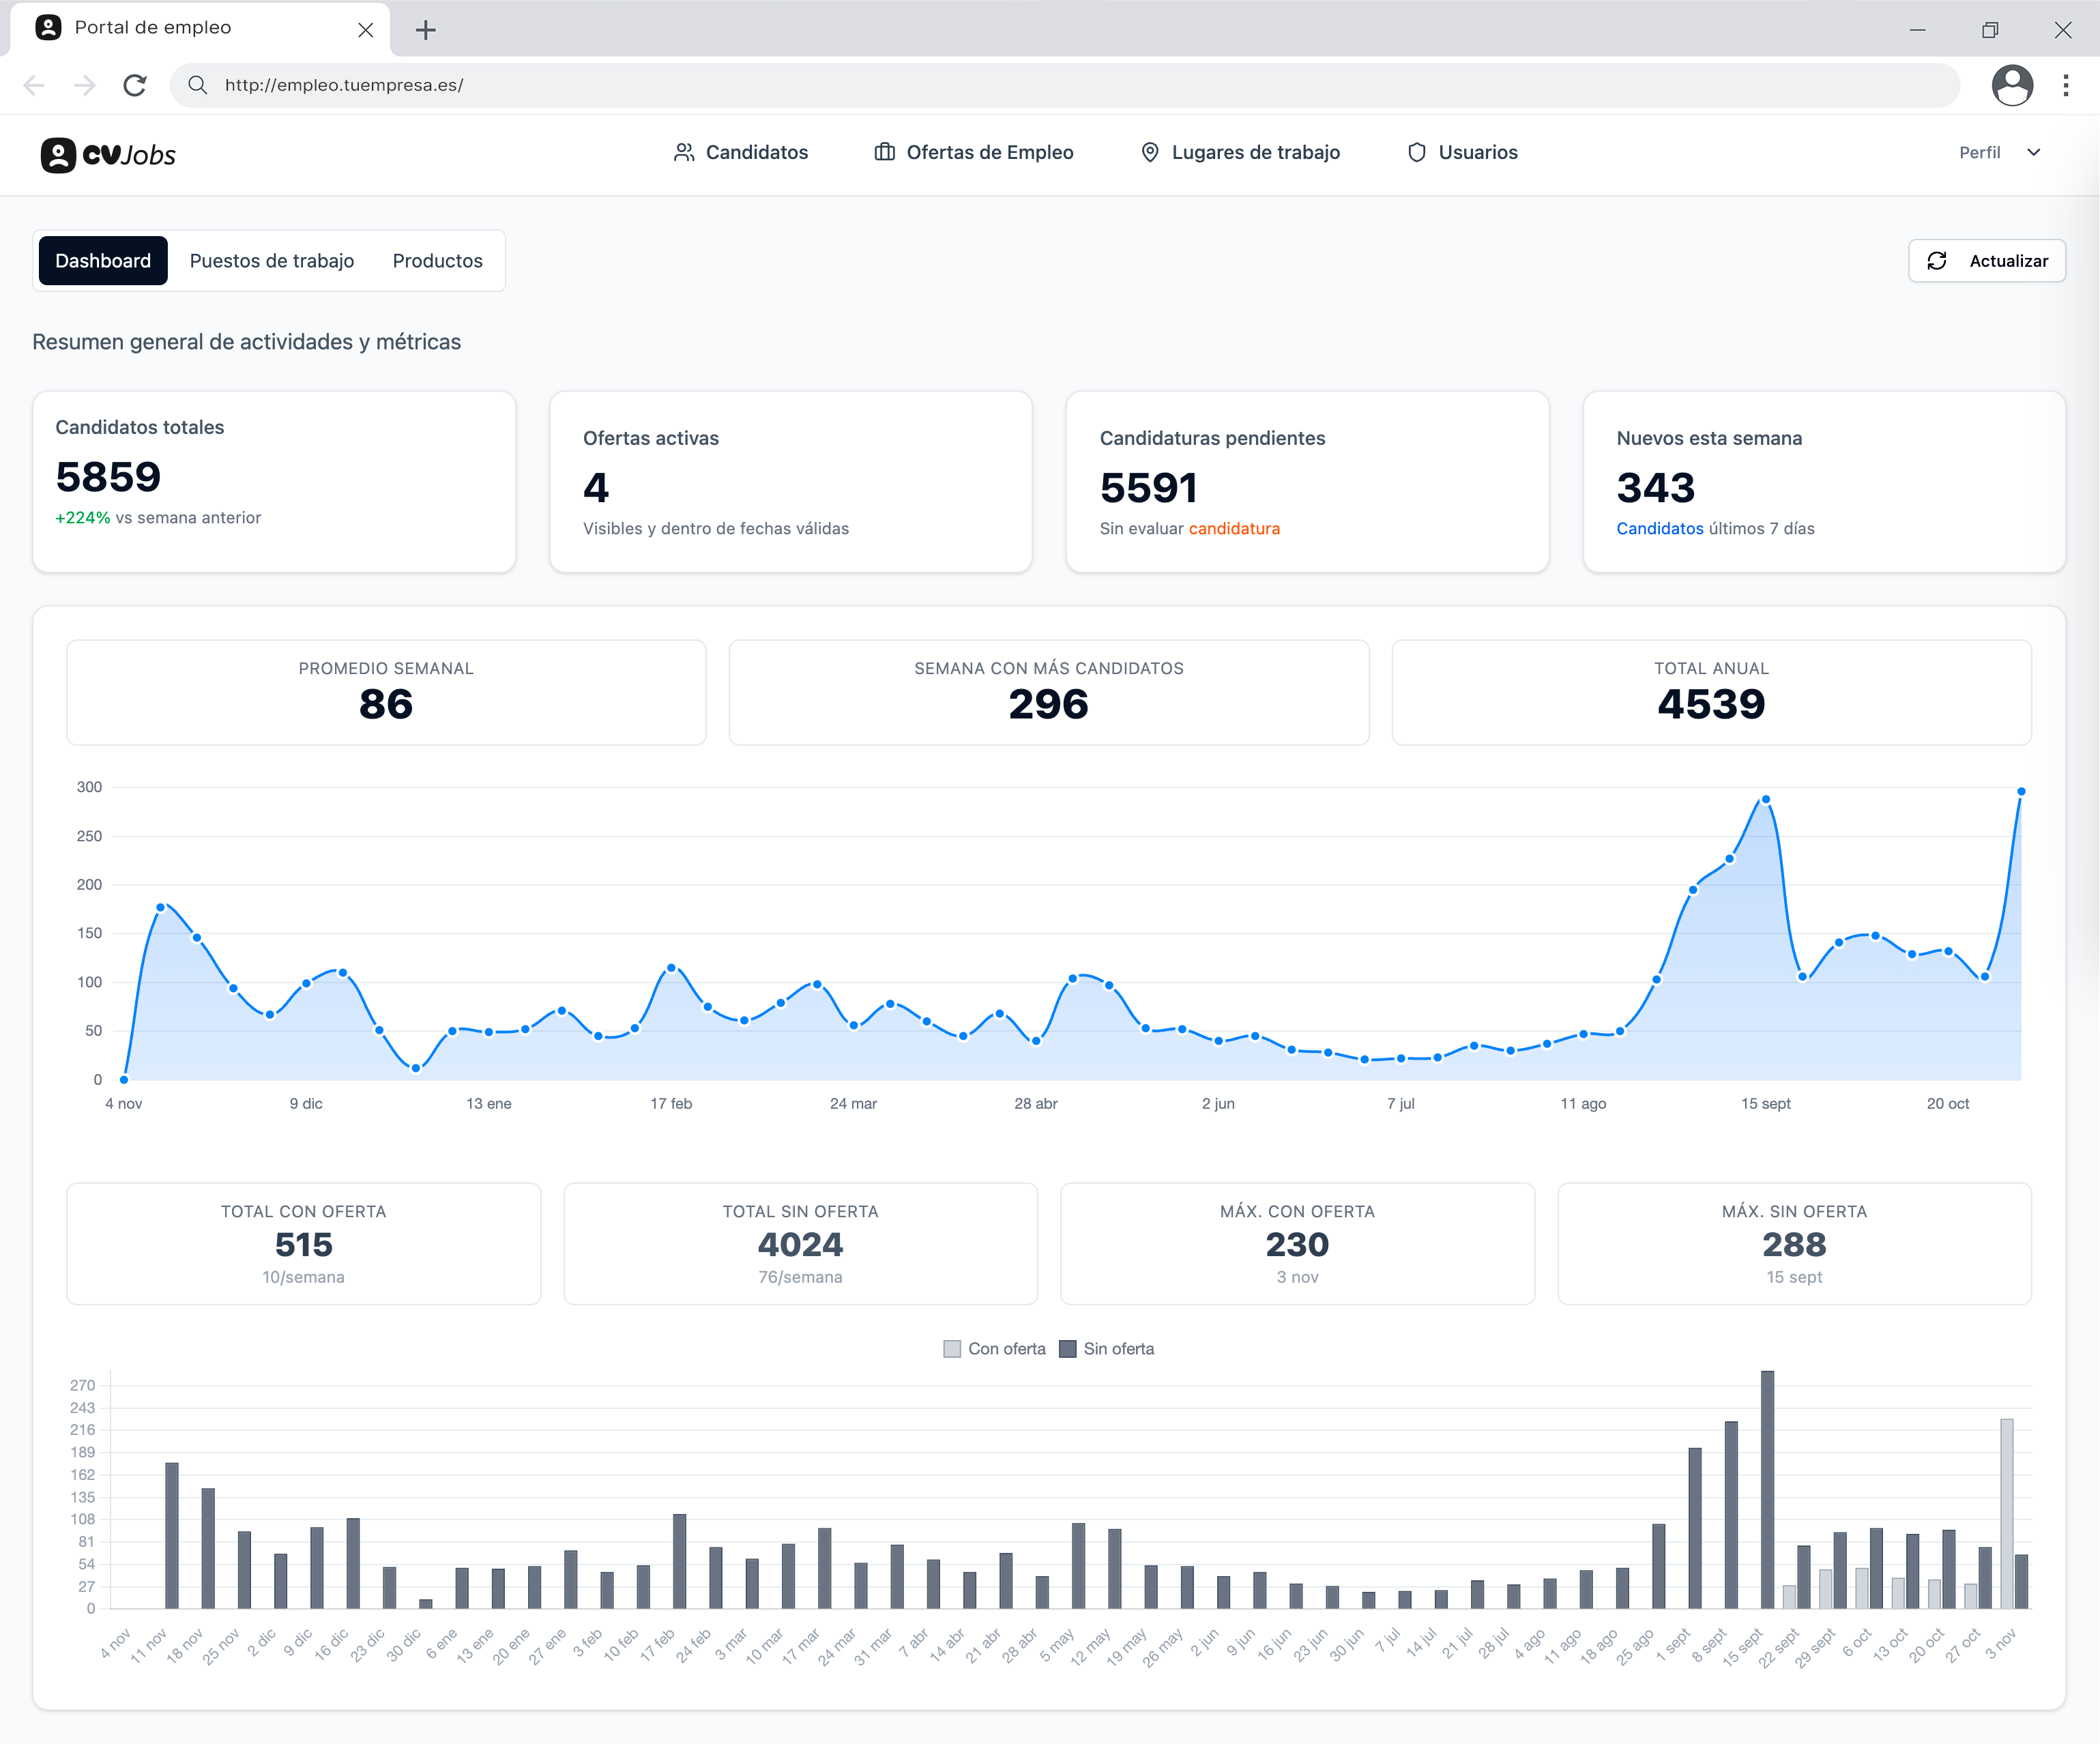Click the Usuarios shield icon
Screen dimensions: 2100x1744
1416,152
